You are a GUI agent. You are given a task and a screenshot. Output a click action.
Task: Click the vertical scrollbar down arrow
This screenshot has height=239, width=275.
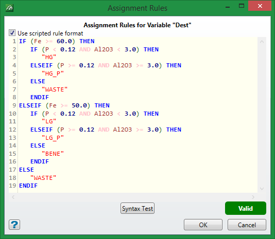point(262,189)
